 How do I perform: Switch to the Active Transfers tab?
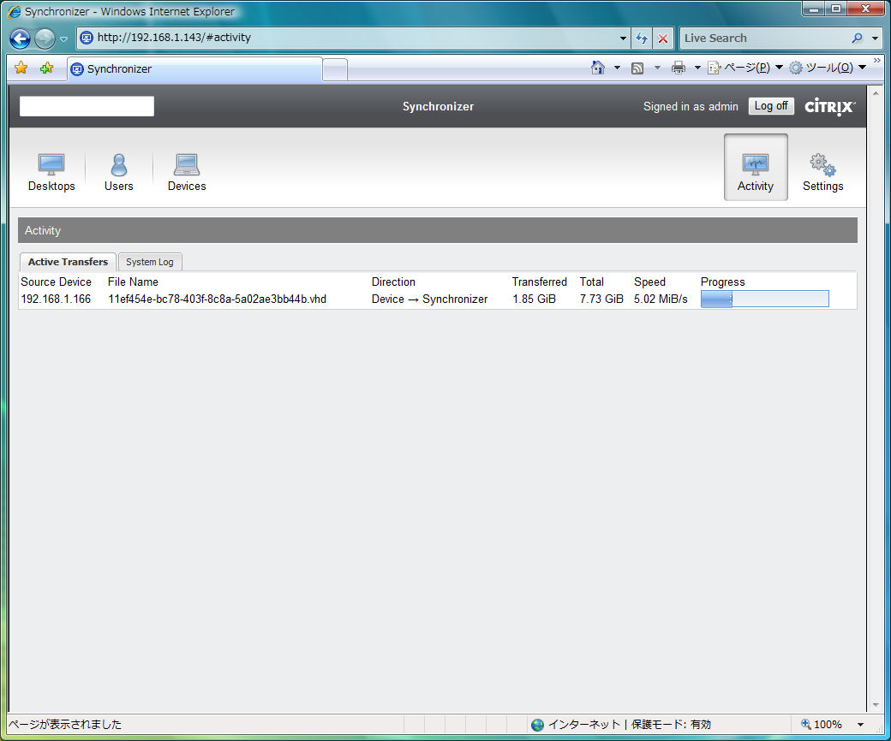(x=68, y=262)
